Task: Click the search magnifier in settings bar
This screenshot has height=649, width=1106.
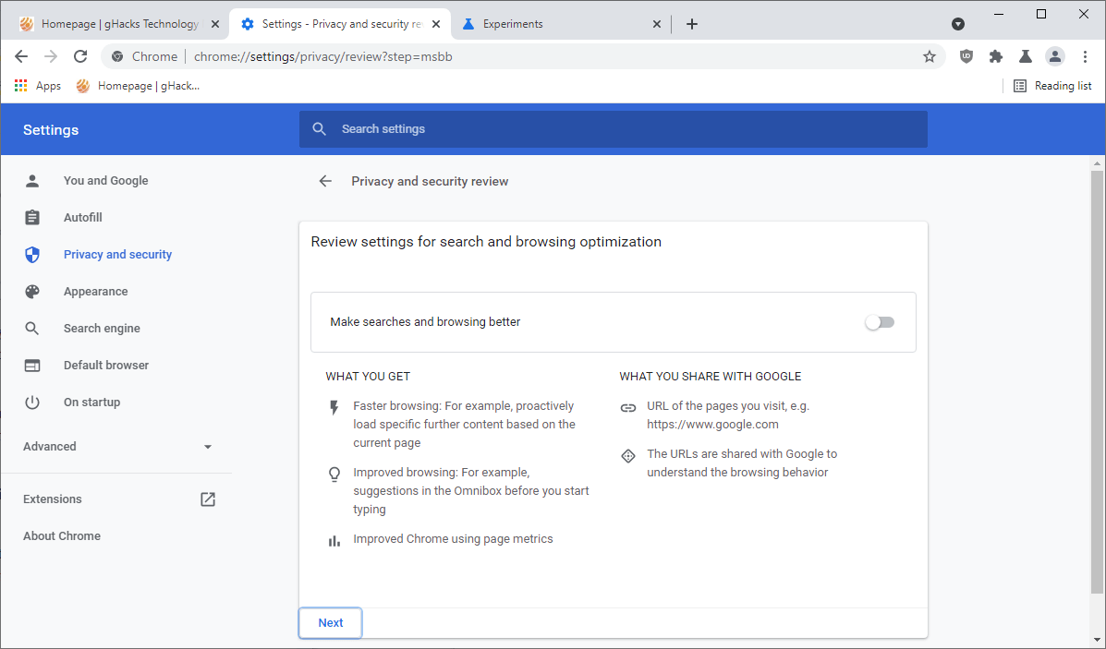Action: tap(320, 129)
